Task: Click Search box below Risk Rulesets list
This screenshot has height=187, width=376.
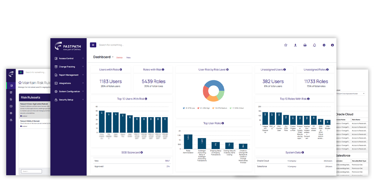Action: point(31,171)
